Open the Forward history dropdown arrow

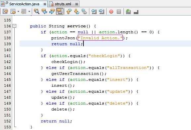(29, 12)
